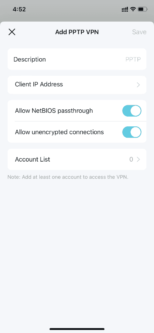
Task: Toggle Allow NetBIOS passthrough switch
Action: coord(132,110)
